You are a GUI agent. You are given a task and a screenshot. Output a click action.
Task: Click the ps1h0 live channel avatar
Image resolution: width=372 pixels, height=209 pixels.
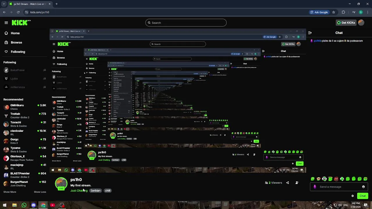coord(61,183)
